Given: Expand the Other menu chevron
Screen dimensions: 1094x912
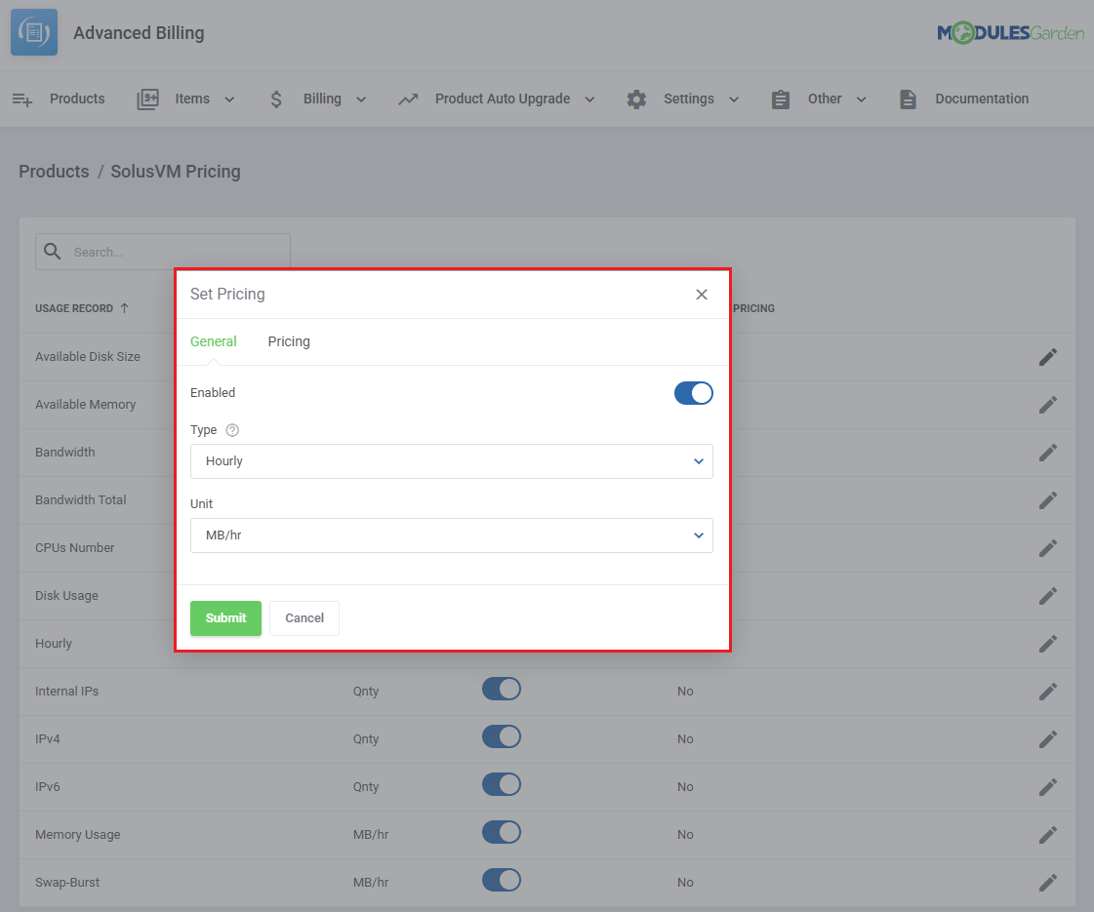Looking at the screenshot, I should coord(861,99).
